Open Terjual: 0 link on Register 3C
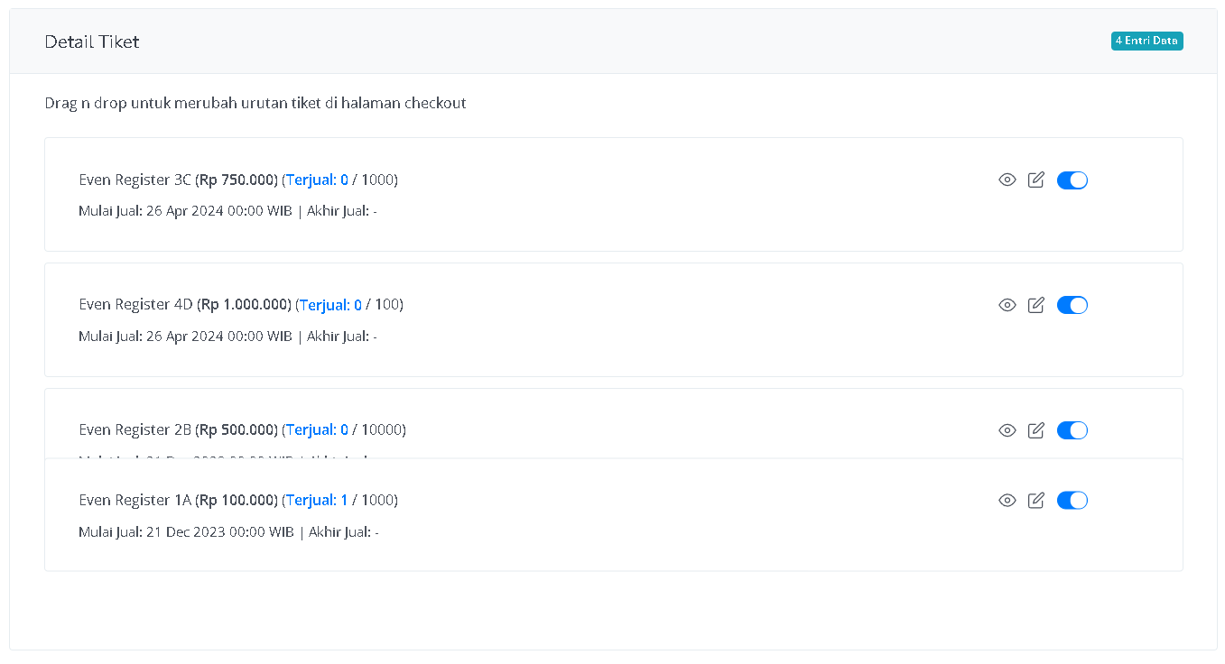Viewport: 1225px width, 664px height. pos(317,180)
